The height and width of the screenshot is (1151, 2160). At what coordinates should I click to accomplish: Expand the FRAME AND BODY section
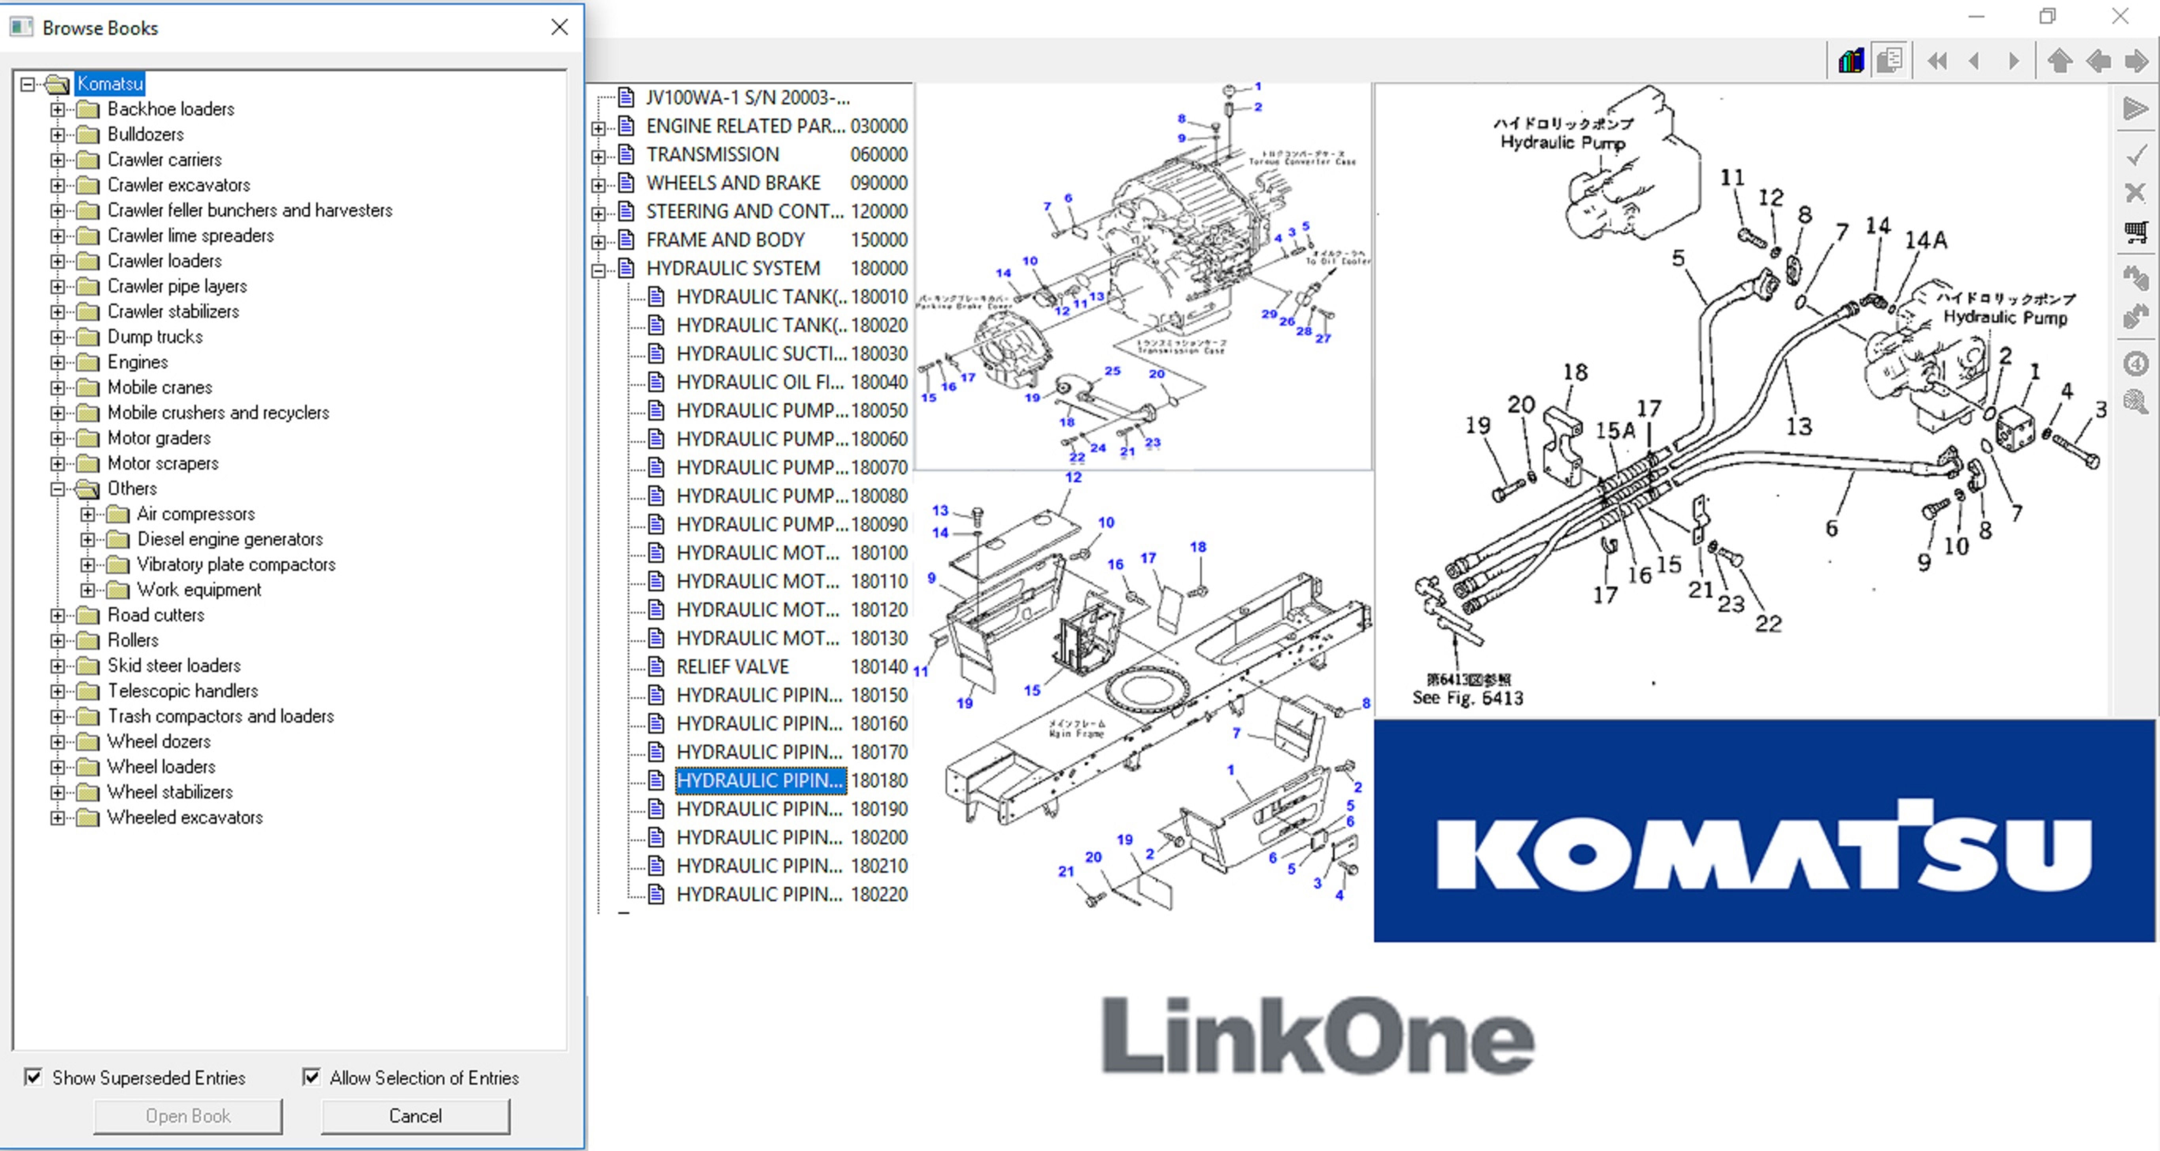(598, 242)
